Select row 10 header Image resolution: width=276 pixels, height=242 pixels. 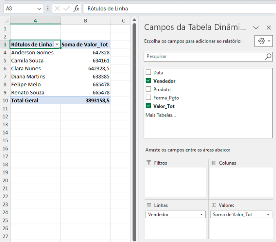pyautogui.click(x=5, y=101)
